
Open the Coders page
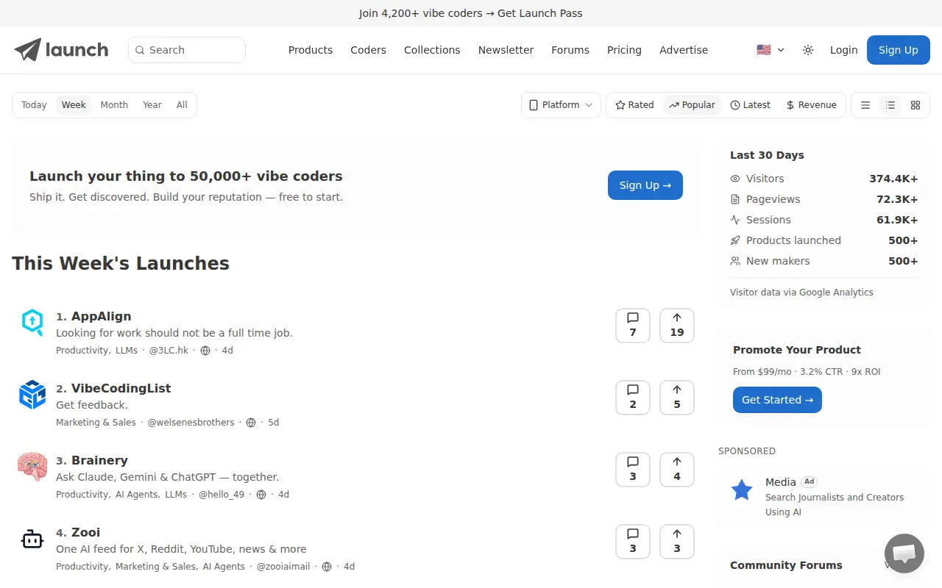[368, 50]
